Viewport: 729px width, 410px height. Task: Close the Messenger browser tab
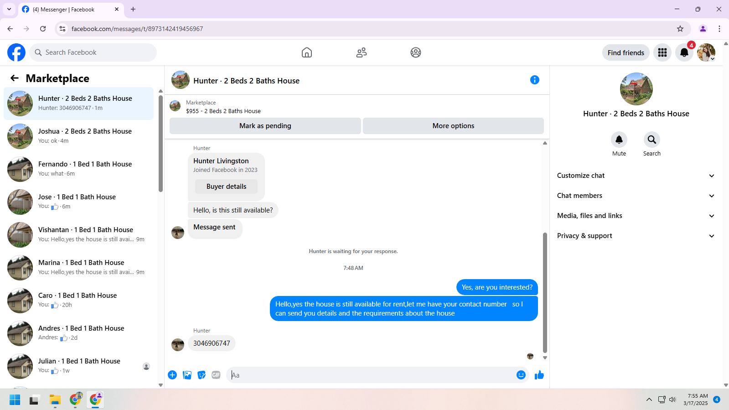coord(117,9)
